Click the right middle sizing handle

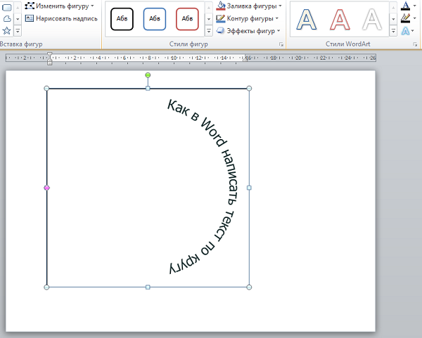pos(249,188)
